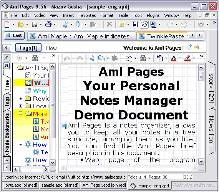Click the Delete X icon in main toolbar
Viewport: 219px width, 192px height.
tap(109, 24)
